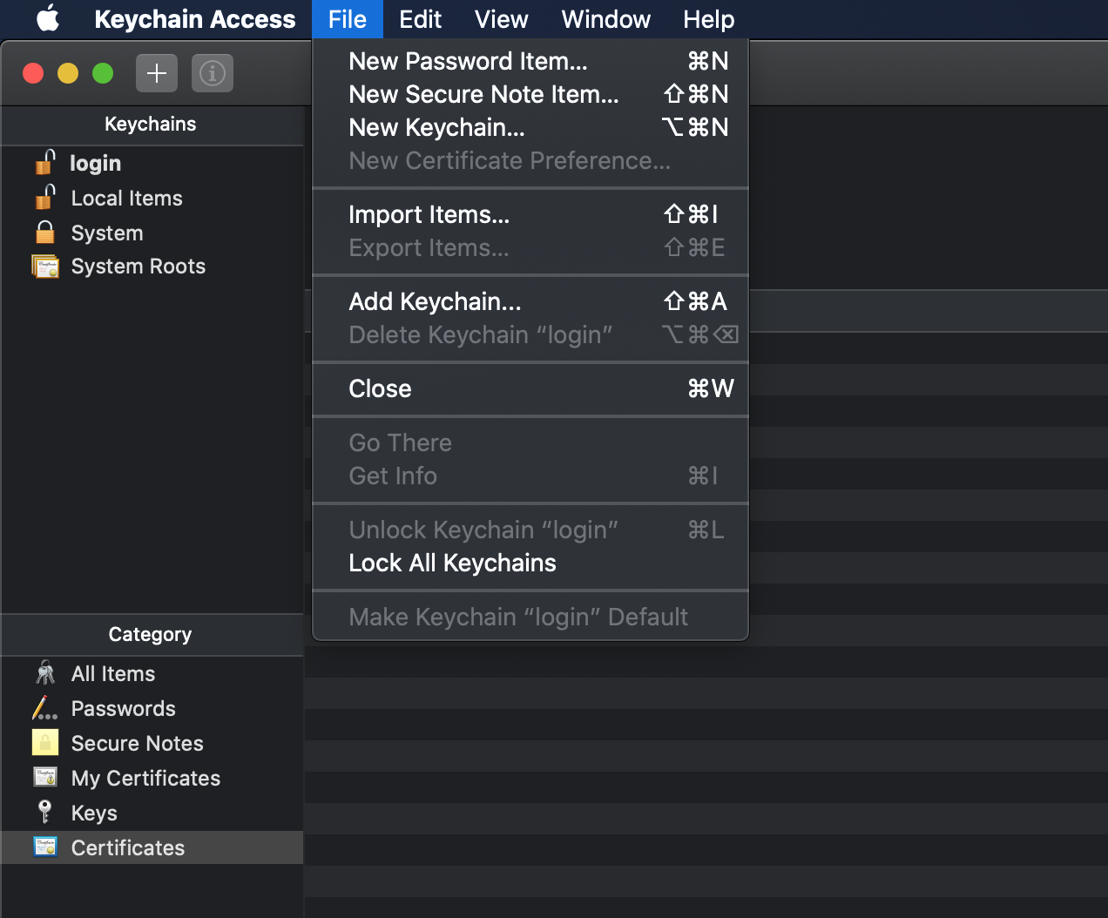Screen dimensions: 1108x918
Task: Choose Lock All Keychains
Action: click(530, 563)
